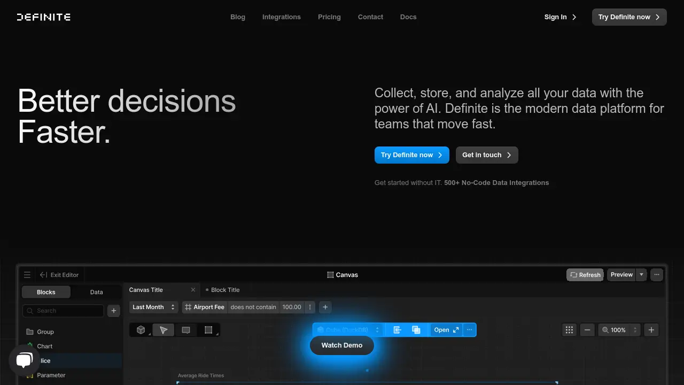Open the blue toolbar's more options
684x385 pixels.
click(x=469, y=330)
